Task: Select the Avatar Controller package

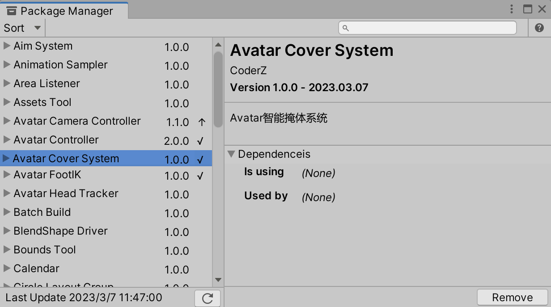Action: (x=106, y=140)
